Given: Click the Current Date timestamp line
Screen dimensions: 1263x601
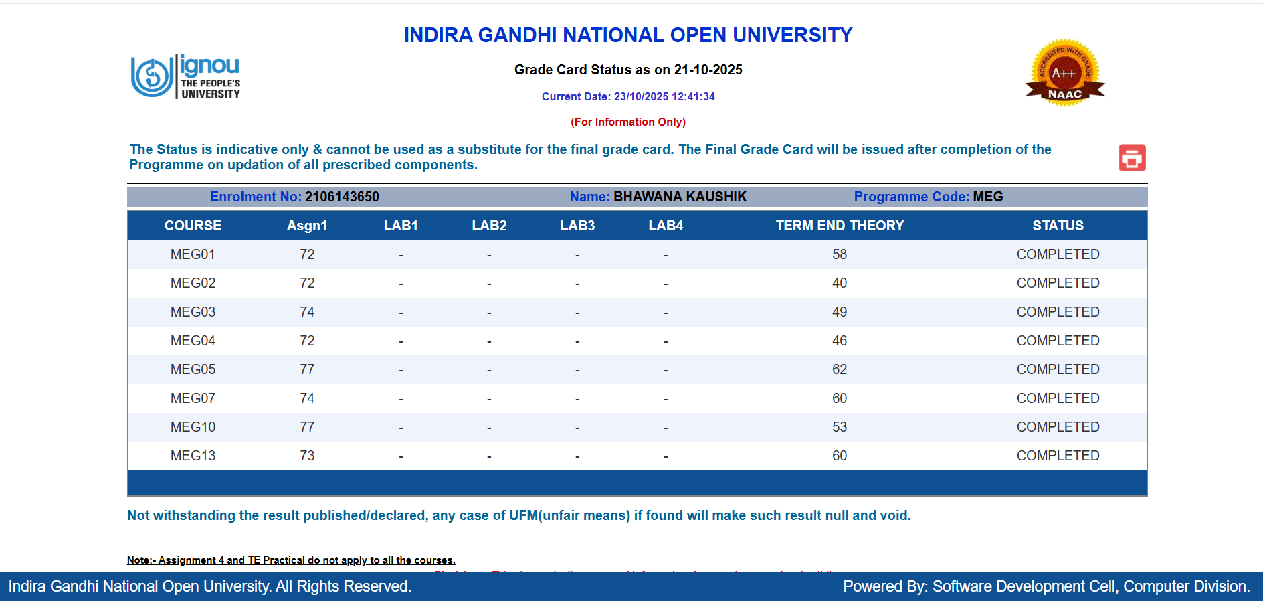Looking at the screenshot, I should [x=628, y=96].
